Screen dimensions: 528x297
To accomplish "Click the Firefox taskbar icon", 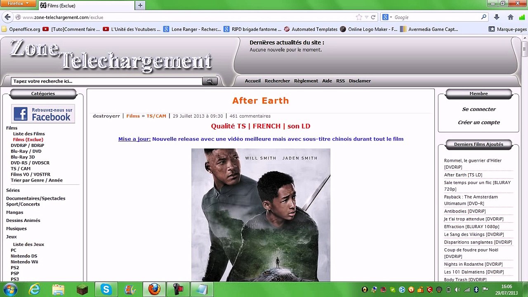I will [154, 289].
